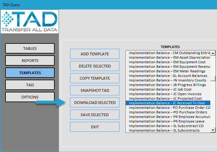Select JC Open Invoices template
The width and height of the screenshot is (217, 152).
coord(168,94)
